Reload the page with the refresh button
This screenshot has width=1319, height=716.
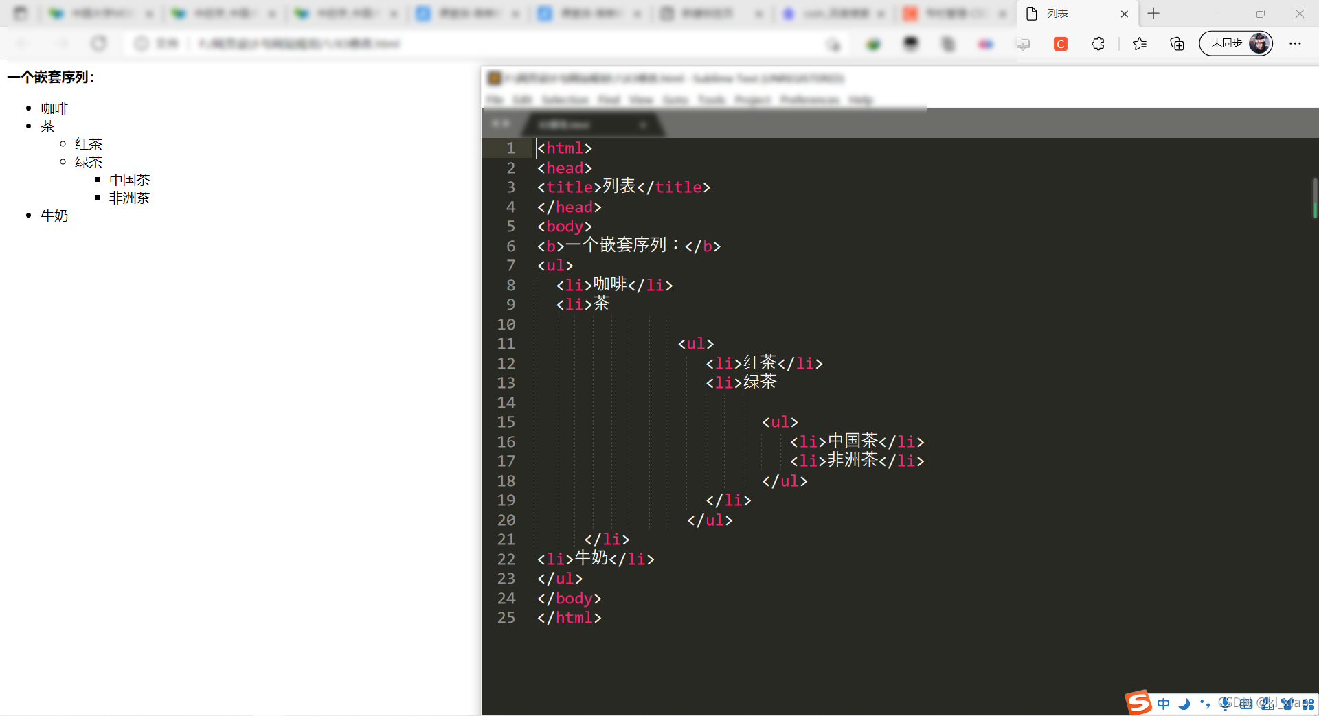click(99, 43)
